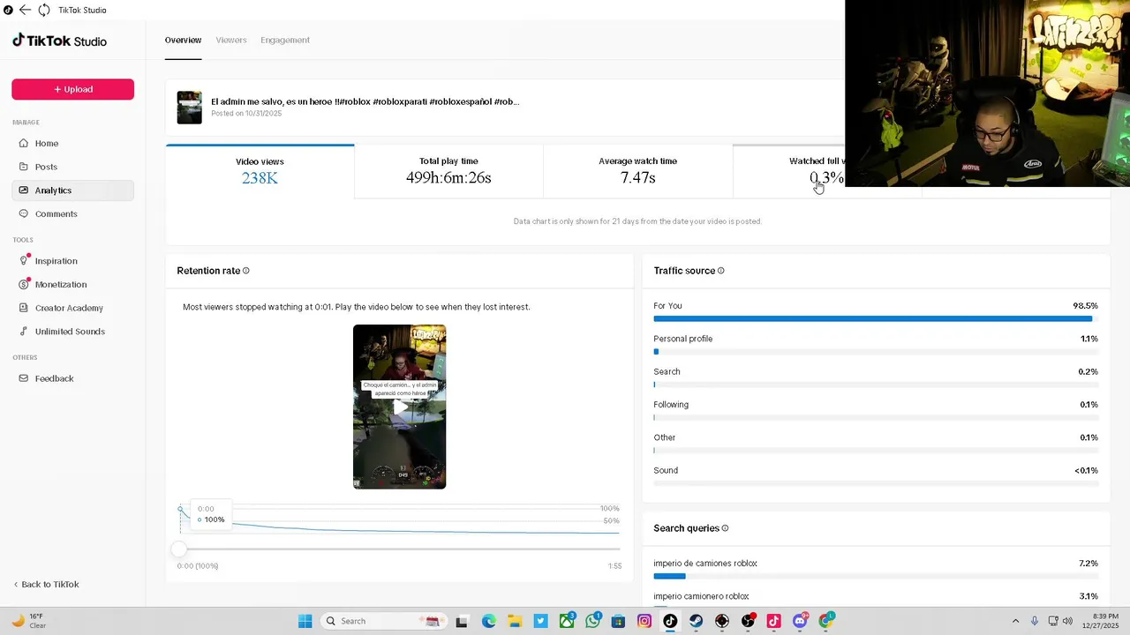
Task: Click 'imperio camionero roblox' query
Action: (701, 596)
